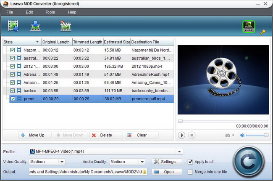This screenshot has width=273, height=181.
Task: Stop the preview playback
Action: [192, 135]
